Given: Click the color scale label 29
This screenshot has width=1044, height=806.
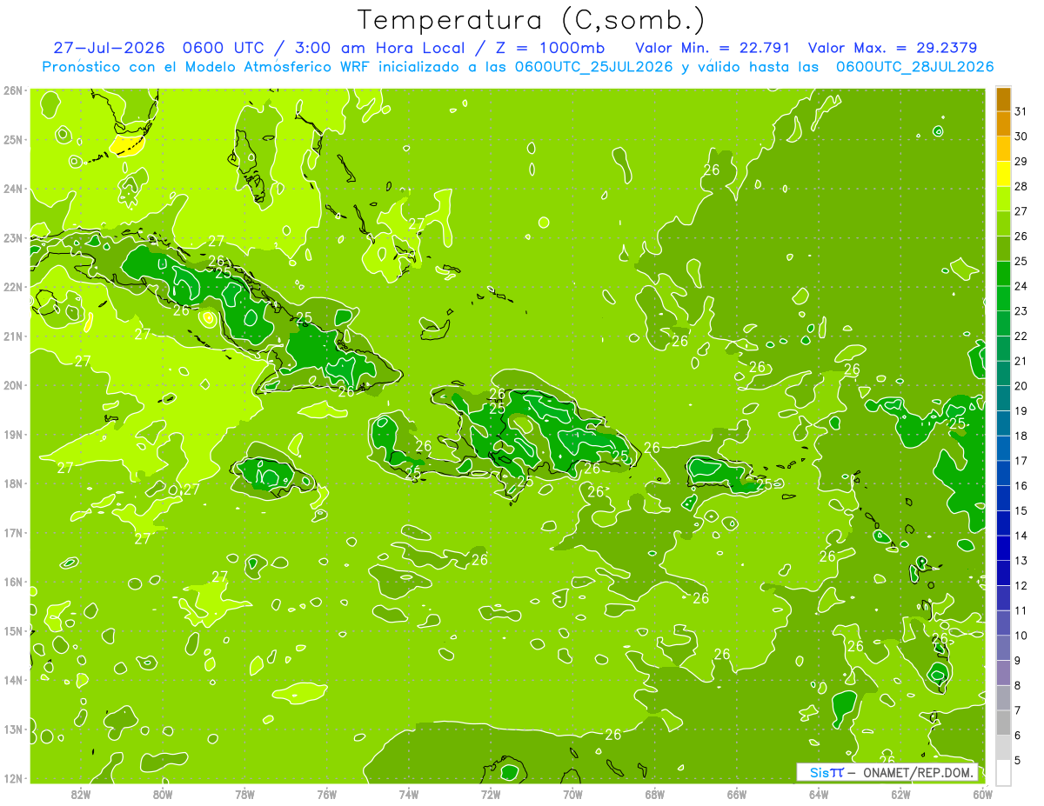Looking at the screenshot, I should pos(1021,162).
